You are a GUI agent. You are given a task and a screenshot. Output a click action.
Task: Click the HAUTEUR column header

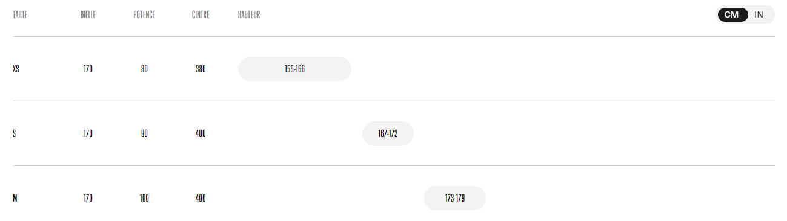pyautogui.click(x=249, y=14)
